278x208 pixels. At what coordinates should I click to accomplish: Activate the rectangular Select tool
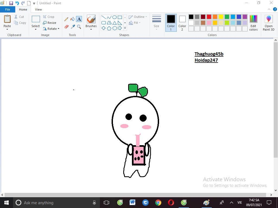36,19
